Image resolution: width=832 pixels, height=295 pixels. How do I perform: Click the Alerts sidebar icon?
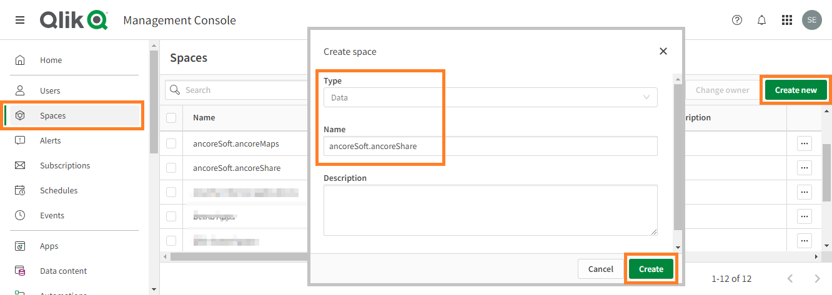pyautogui.click(x=20, y=140)
